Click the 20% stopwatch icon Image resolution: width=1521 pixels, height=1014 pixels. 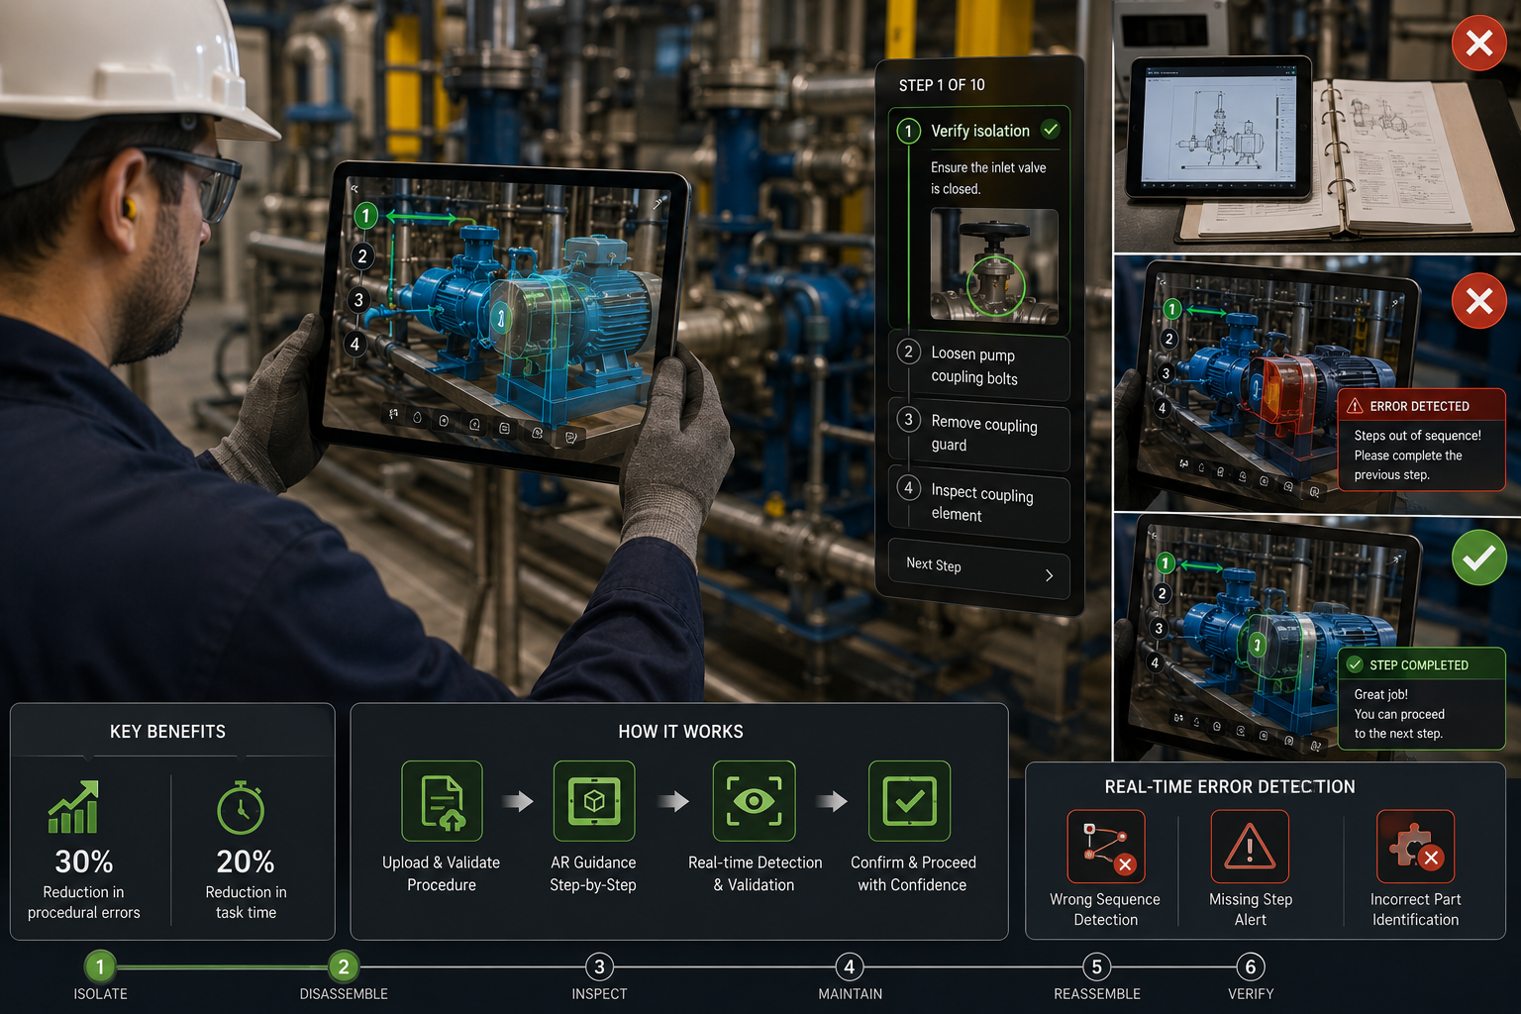241,808
